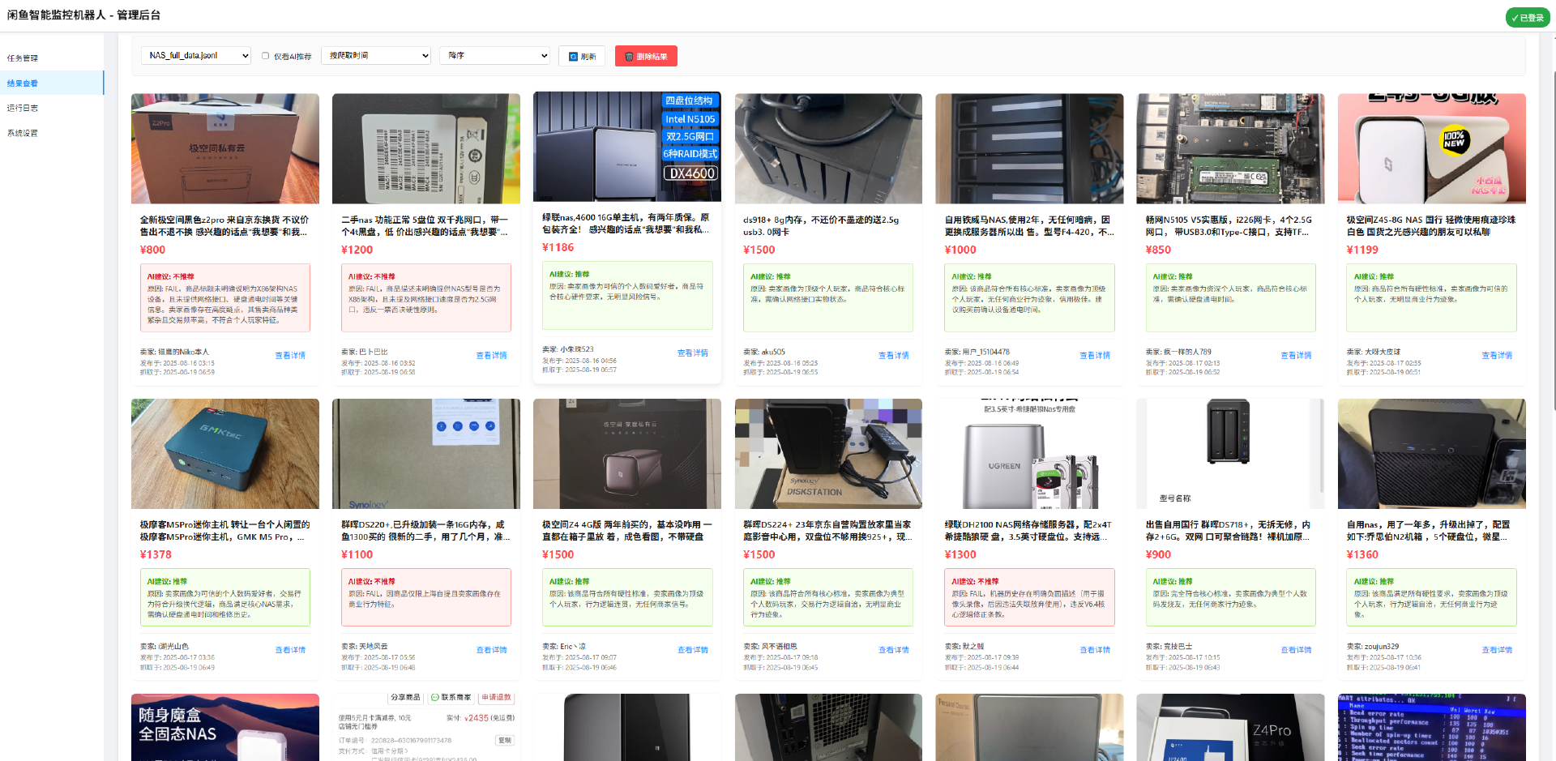
Task: Open the 按爬取时间 sort field dropdown
Action: [376, 55]
